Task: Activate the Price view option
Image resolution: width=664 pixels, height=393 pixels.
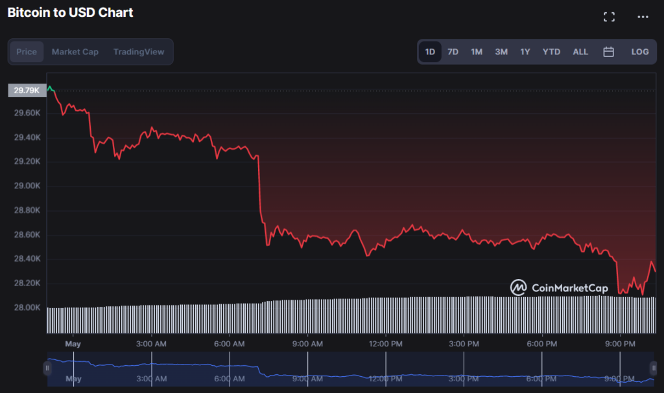Action: 26,51
